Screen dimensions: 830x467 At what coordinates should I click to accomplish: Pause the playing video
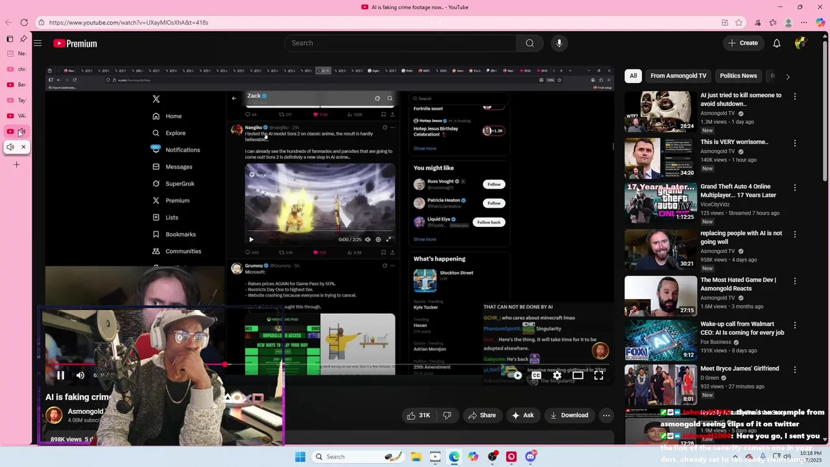(x=60, y=375)
